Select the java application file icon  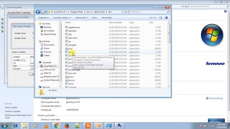coord(66,48)
